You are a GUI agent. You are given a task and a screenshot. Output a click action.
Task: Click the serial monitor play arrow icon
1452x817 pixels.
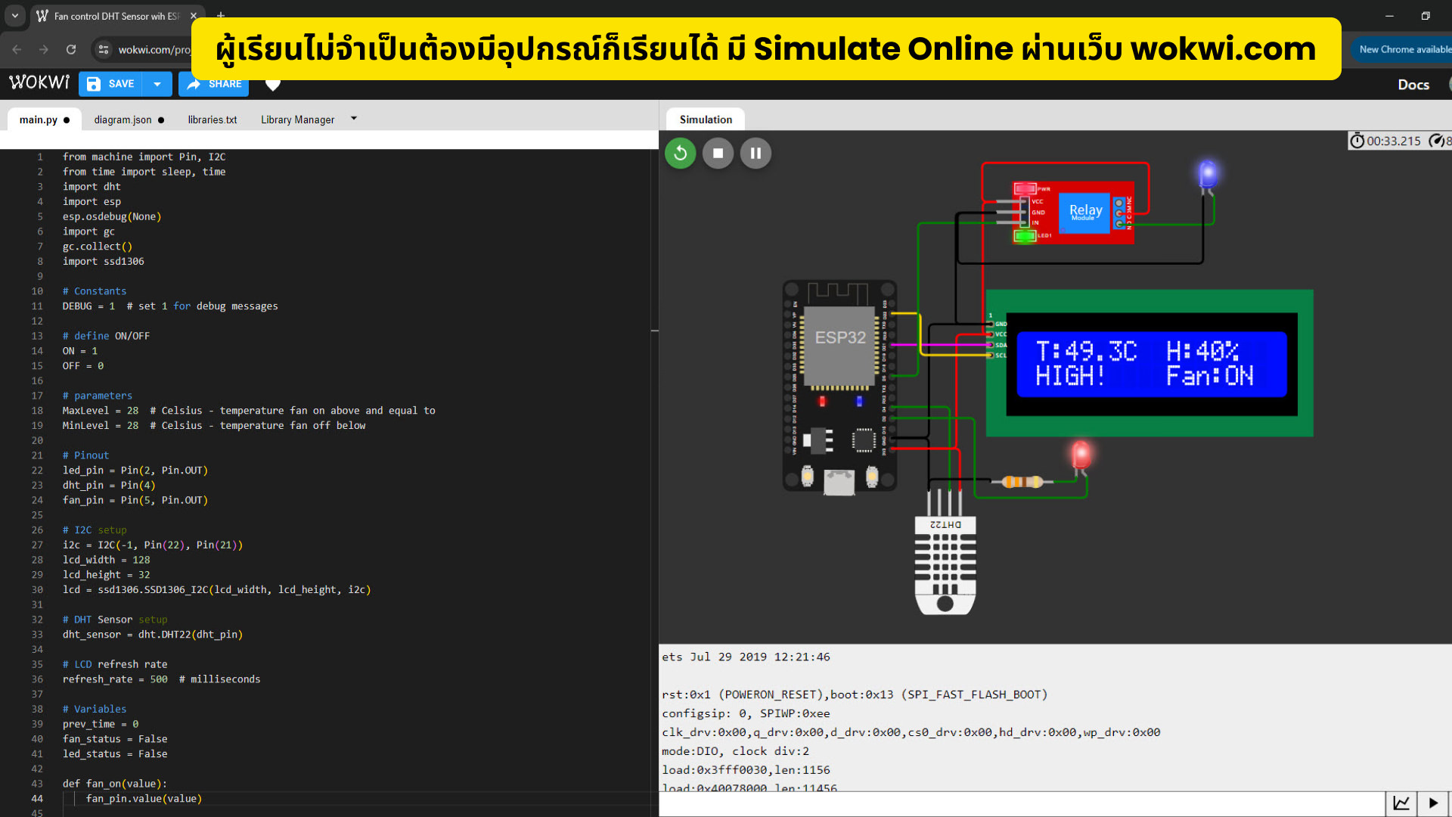click(1433, 803)
